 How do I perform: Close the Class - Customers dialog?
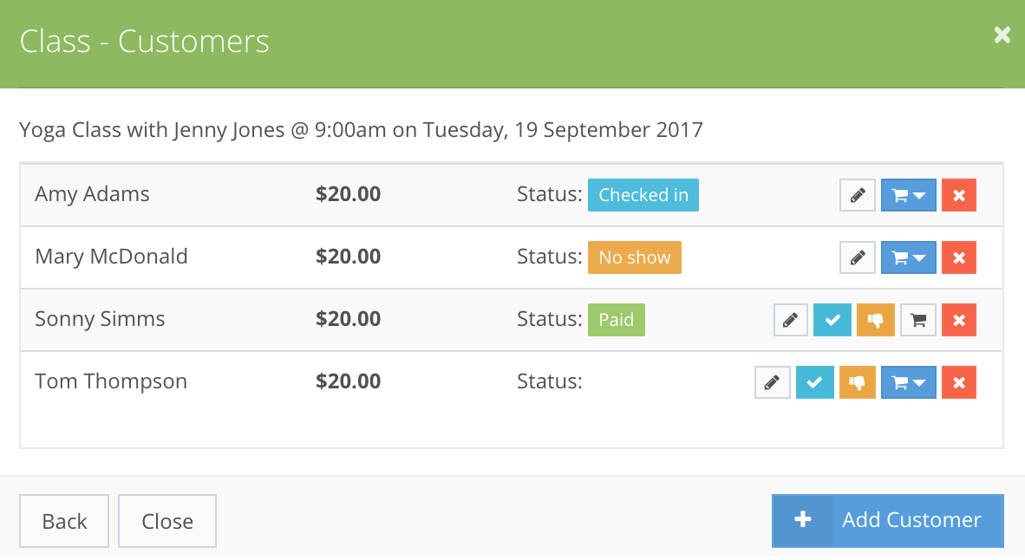click(166, 521)
